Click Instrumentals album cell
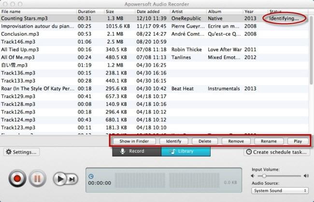This screenshot has width=314, height=202. point(224,88)
